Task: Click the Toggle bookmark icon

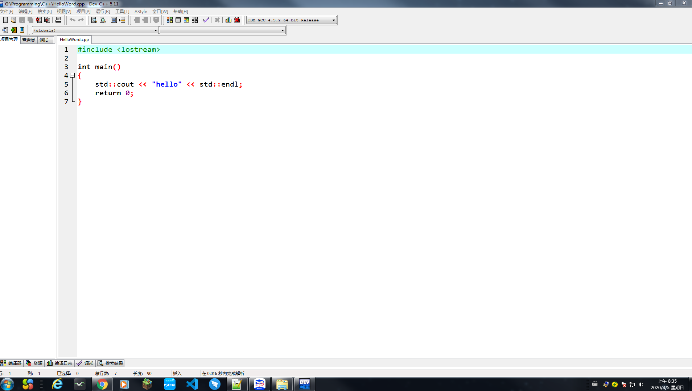Action: pyautogui.click(x=22, y=30)
